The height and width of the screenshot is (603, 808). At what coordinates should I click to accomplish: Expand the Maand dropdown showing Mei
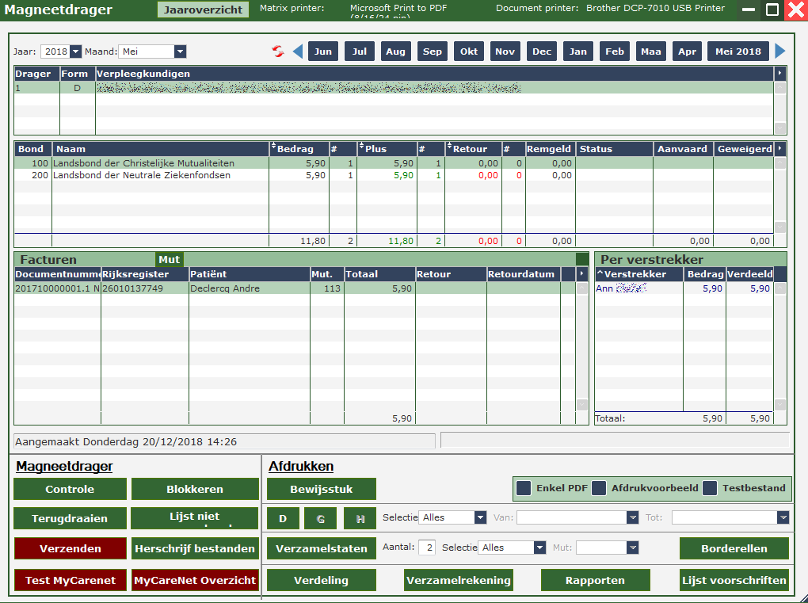180,52
